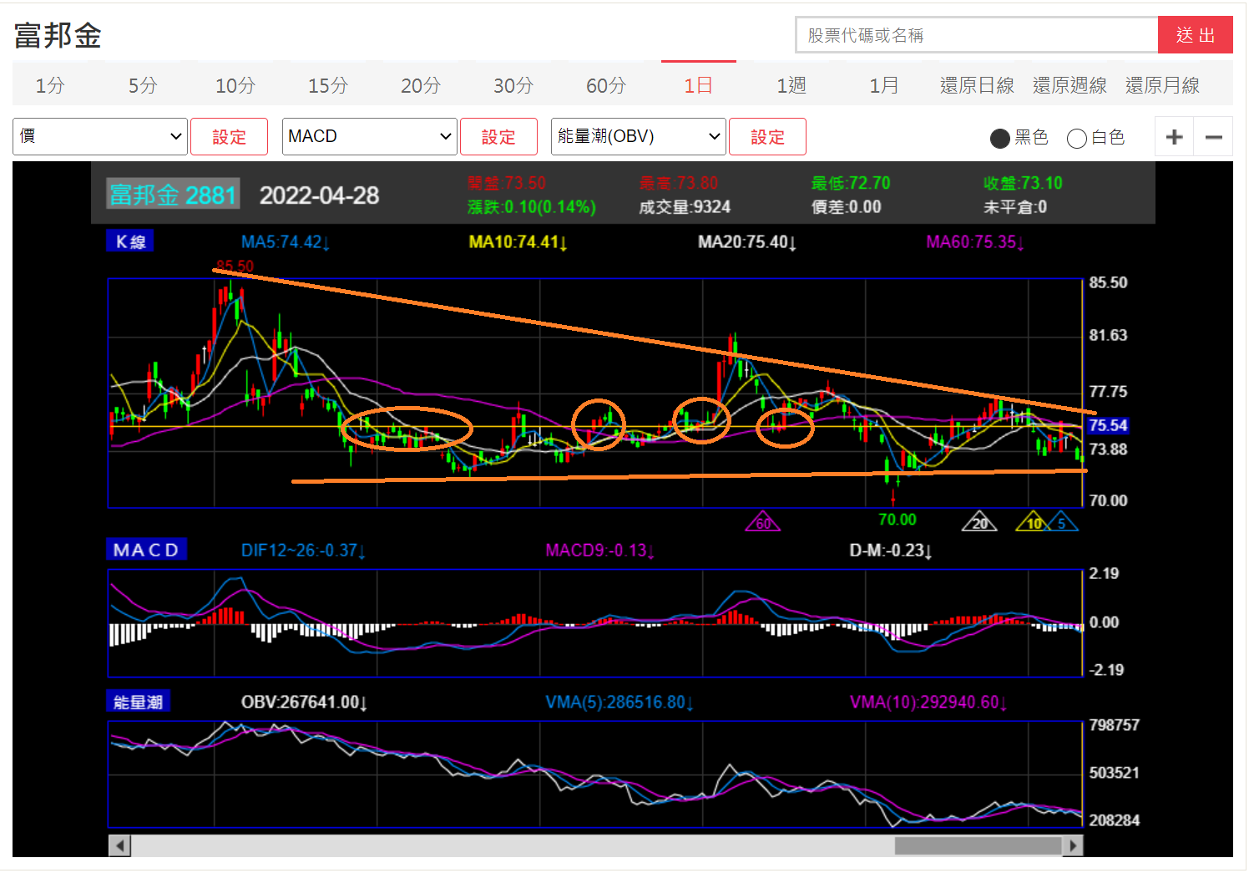Click the minus zoom-out icon
Screen dimensions: 1249x873
[1214, 137]
